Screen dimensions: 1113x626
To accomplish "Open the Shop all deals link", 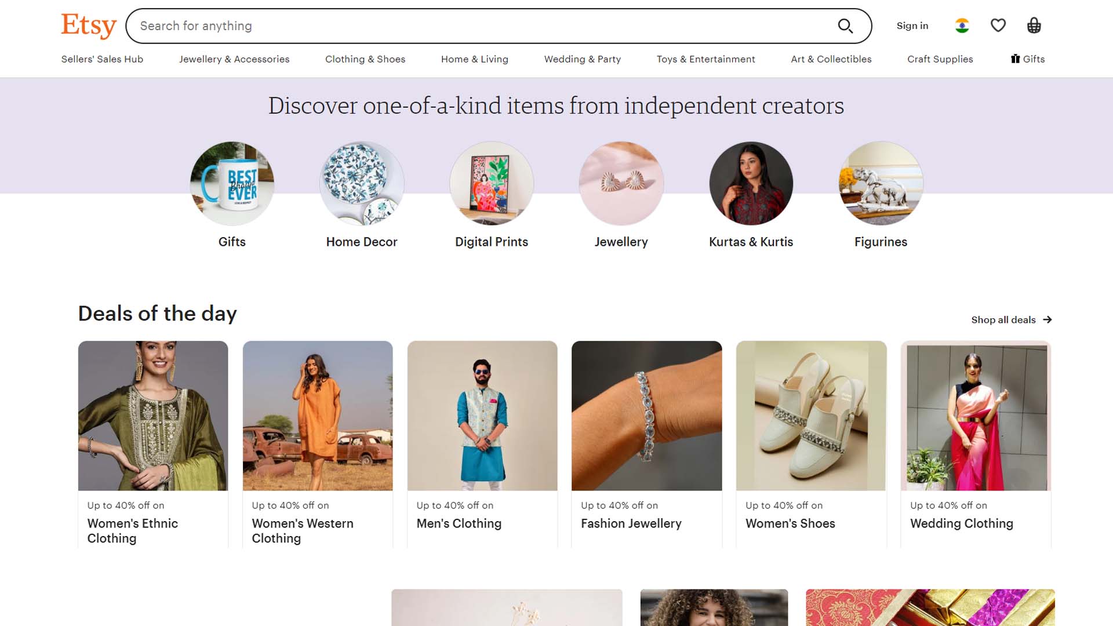I will click(x=1003, y=319).
